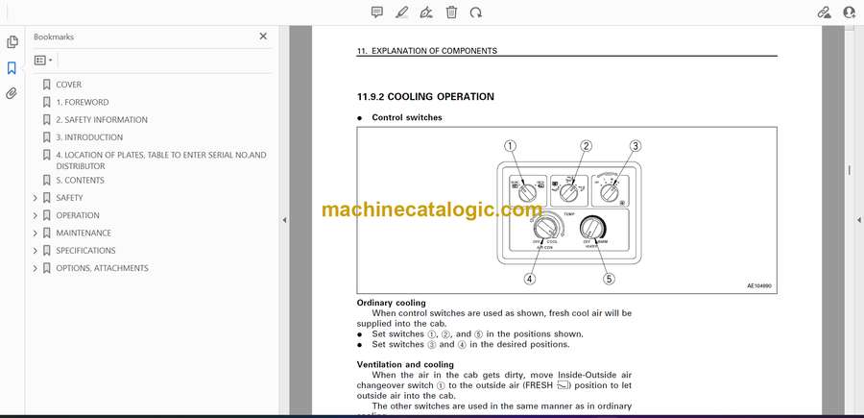Select the SPECIFICATIONS bookmark label
This screenshot has width=864, height=418.
pos(85,251)
